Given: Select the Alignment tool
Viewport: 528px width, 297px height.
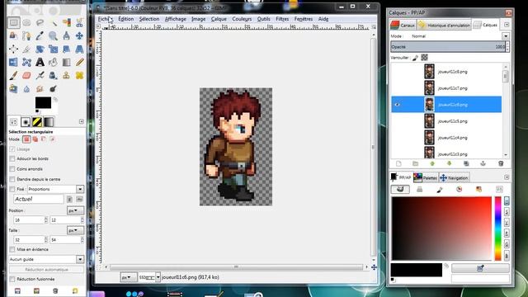Looking at the screenshot, I should (x=13, y=49).
